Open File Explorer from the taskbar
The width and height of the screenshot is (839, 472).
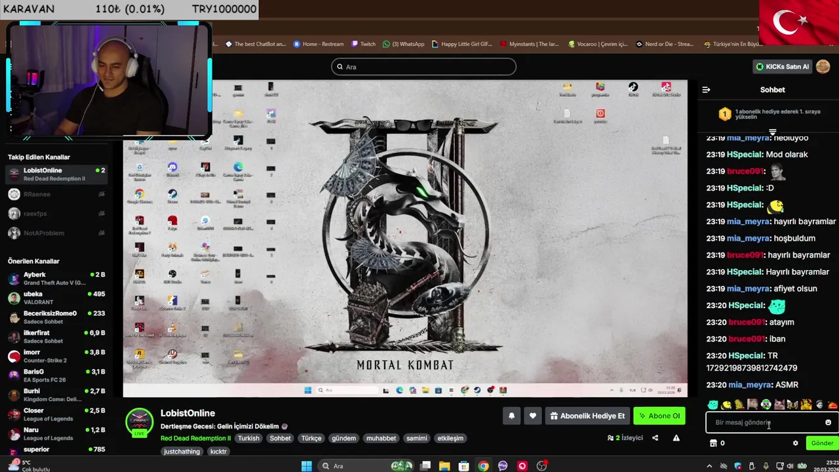point(444,466)
